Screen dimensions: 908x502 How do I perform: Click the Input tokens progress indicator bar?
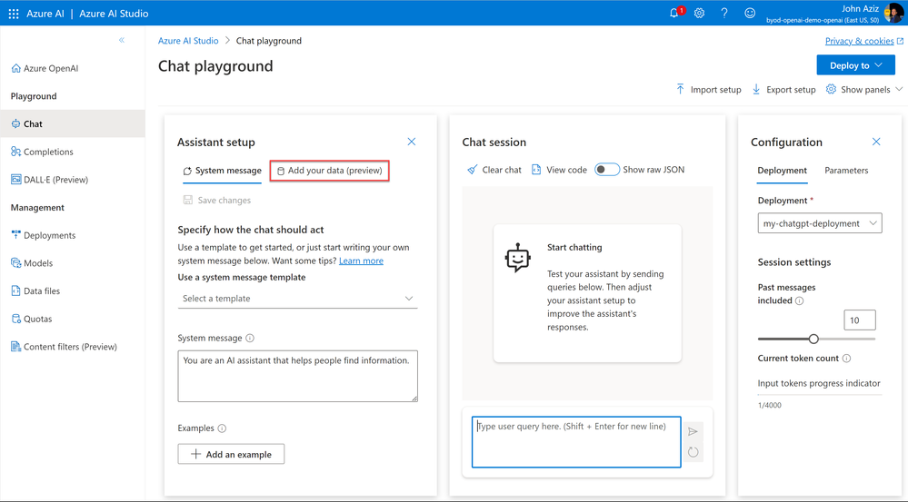tap(820, 394)
